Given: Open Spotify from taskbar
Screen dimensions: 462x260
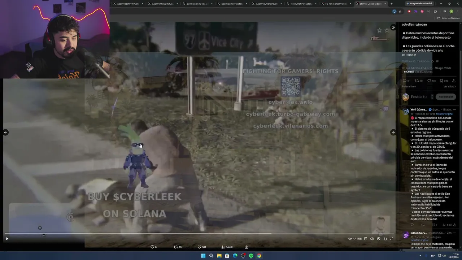Looking at the screenshot, I should click(251, 256).
